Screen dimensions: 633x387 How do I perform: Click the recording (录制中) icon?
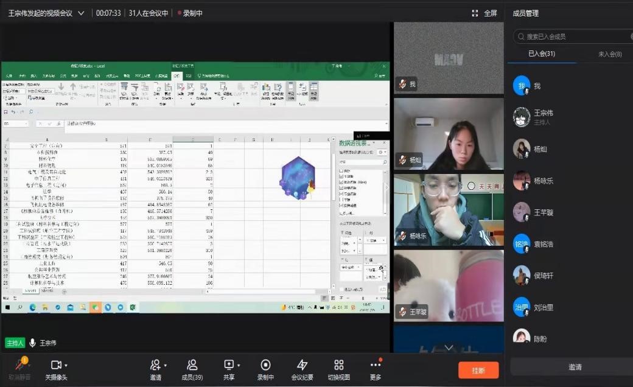(x=265, y=364)
